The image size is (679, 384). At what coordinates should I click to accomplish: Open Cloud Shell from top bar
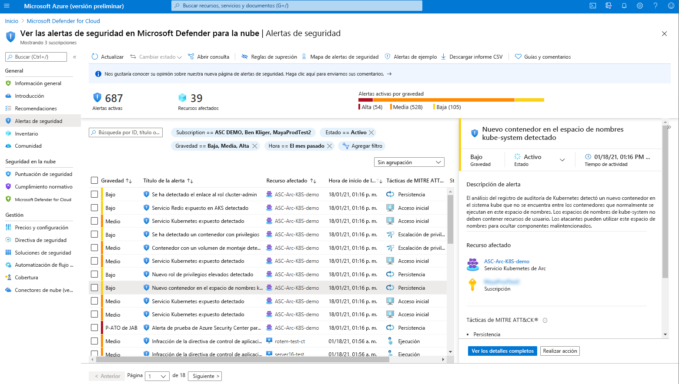593,6
